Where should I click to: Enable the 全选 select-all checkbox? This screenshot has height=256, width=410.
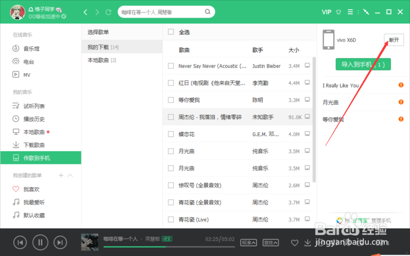click(171, 32)
